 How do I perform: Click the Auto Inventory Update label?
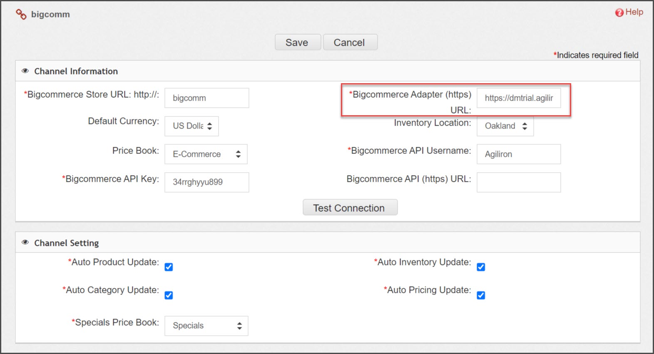[x=423, y=262]
